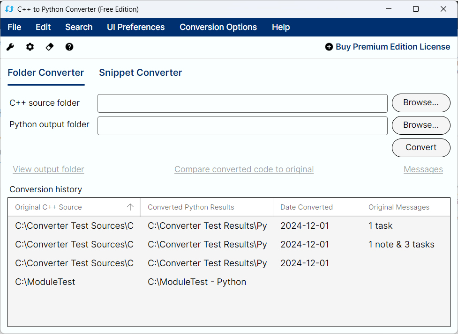The width and height of the screenshot is (458, 334).
Task: Click the plus icon beside Buy Premium
Action: (x=329, y=47)
